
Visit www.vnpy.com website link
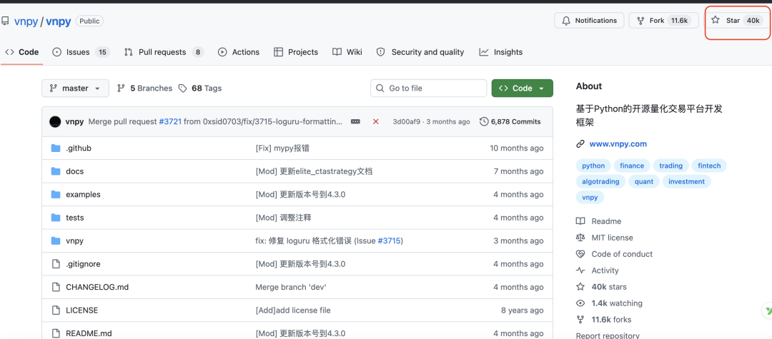click(618, 144)
